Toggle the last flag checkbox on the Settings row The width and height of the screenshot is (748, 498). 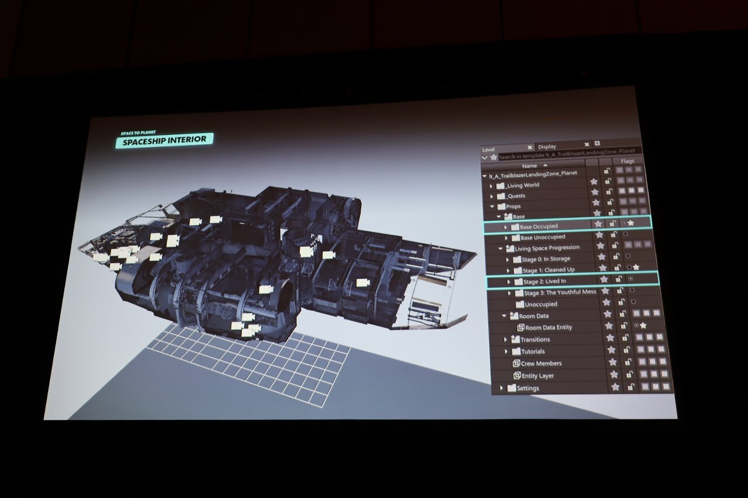click(x=665, y=386)
